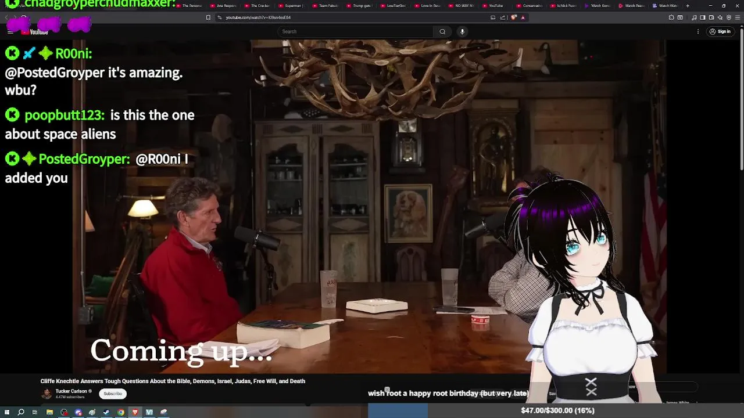Click inside the YouTube search field
The width and height of the screenshot is (744, 418).
pos(356,31)
